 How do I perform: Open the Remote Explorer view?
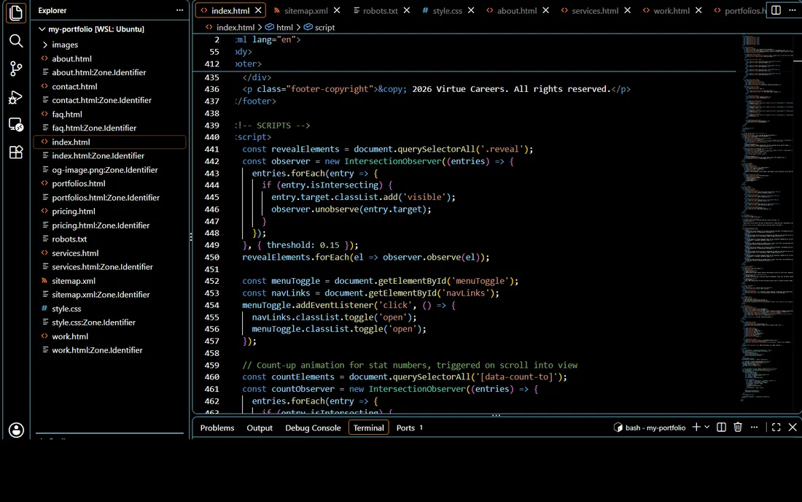pos(16,124)
